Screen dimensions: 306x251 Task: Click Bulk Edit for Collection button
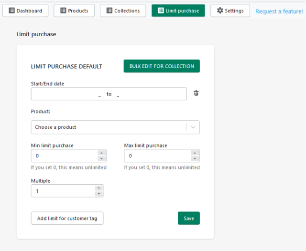pyautogui.click(x=162, y=66)
